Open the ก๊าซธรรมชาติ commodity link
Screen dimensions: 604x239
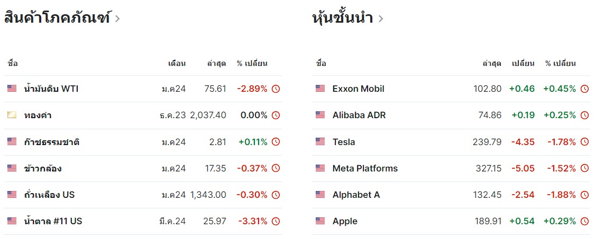point(52,142)
